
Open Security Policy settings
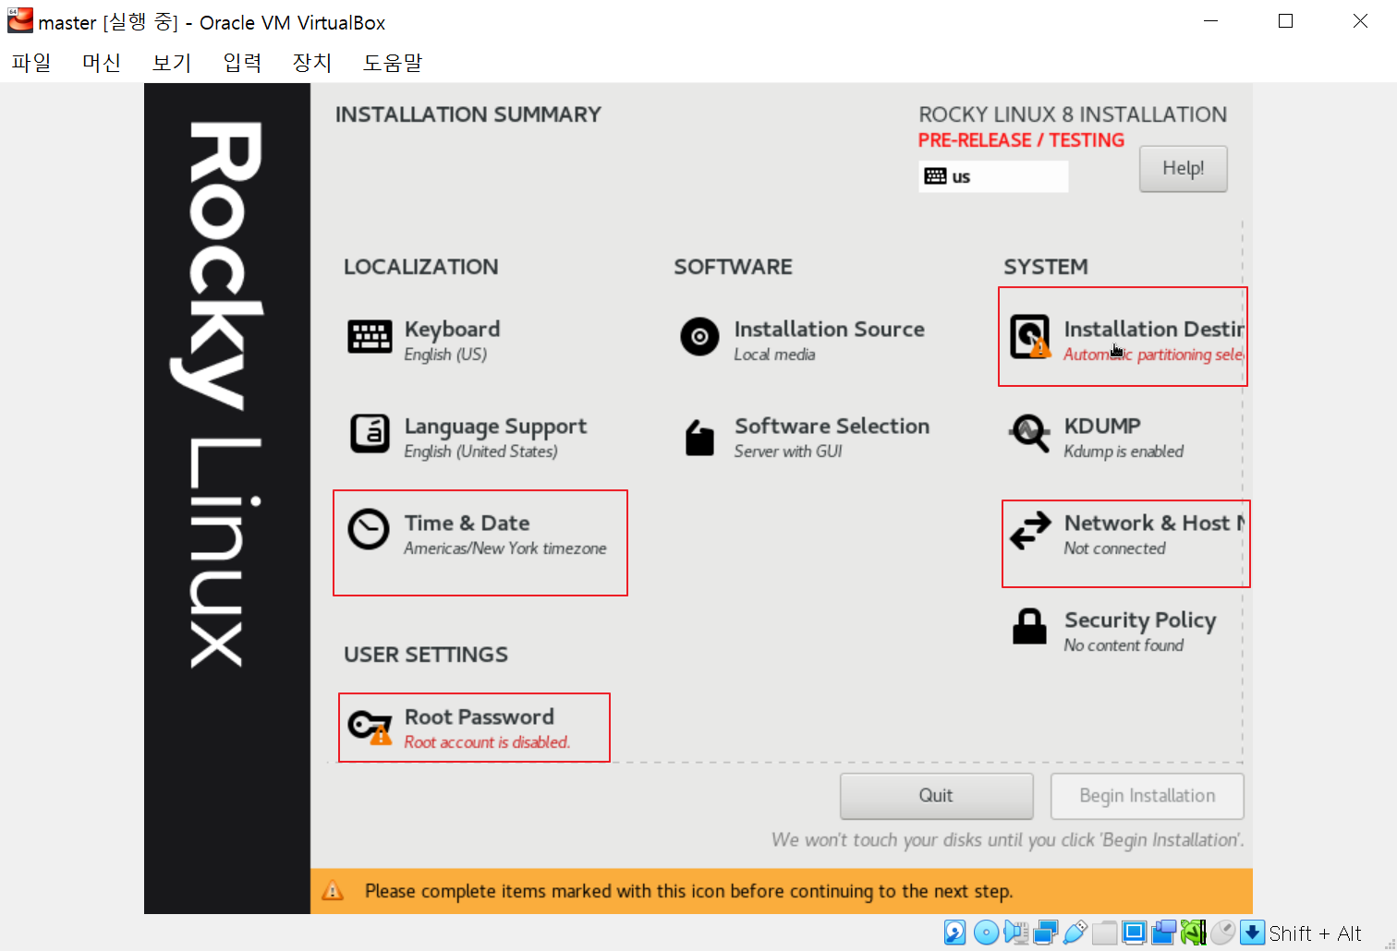[1112, 631]
